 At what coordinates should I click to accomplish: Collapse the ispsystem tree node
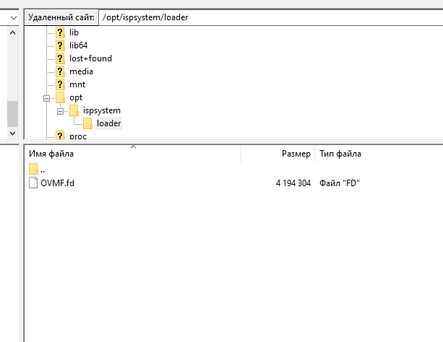60,111
